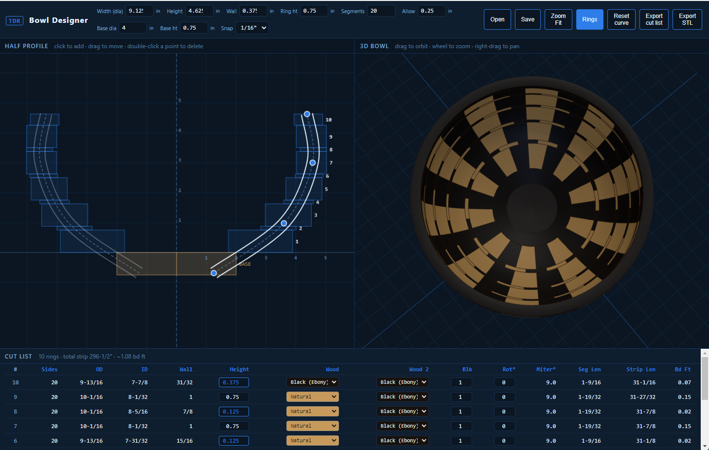Image resolution: width=709 pixels, height=450 pixels.
Task: Select the base control point on the profile
Action: [x=213, y=273]
